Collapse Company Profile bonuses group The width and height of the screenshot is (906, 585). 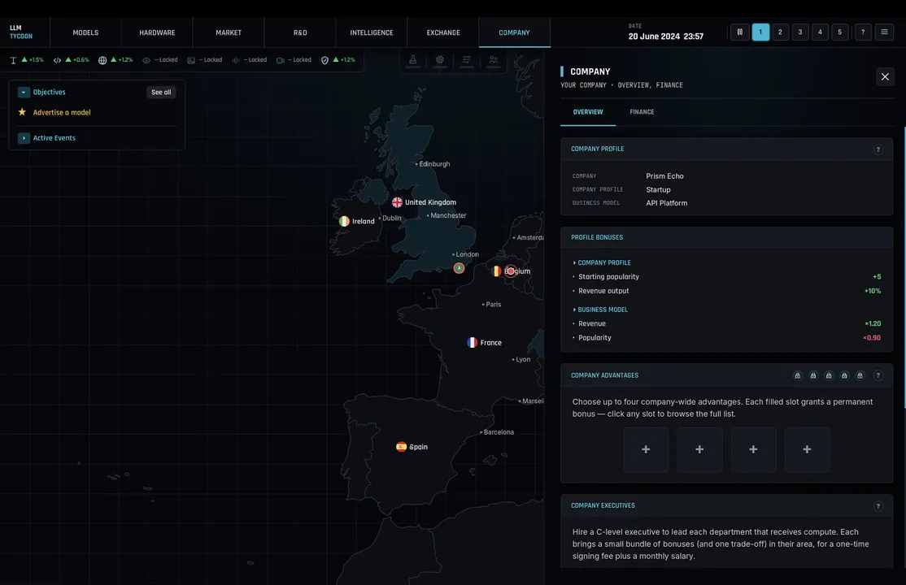point(602,262)
